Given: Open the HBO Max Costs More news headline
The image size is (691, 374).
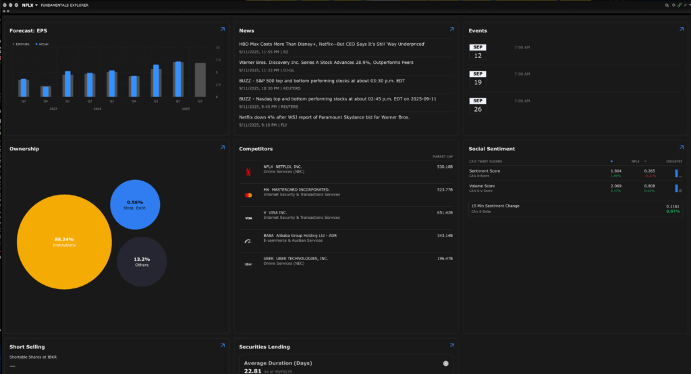Looking at the screenshot, I should (x=331, y=44).
